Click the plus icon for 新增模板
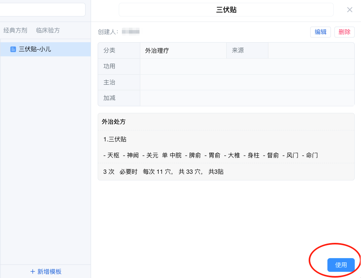This screenshot has width=361, height=278. pyautogui.click(x=32, y=271)
